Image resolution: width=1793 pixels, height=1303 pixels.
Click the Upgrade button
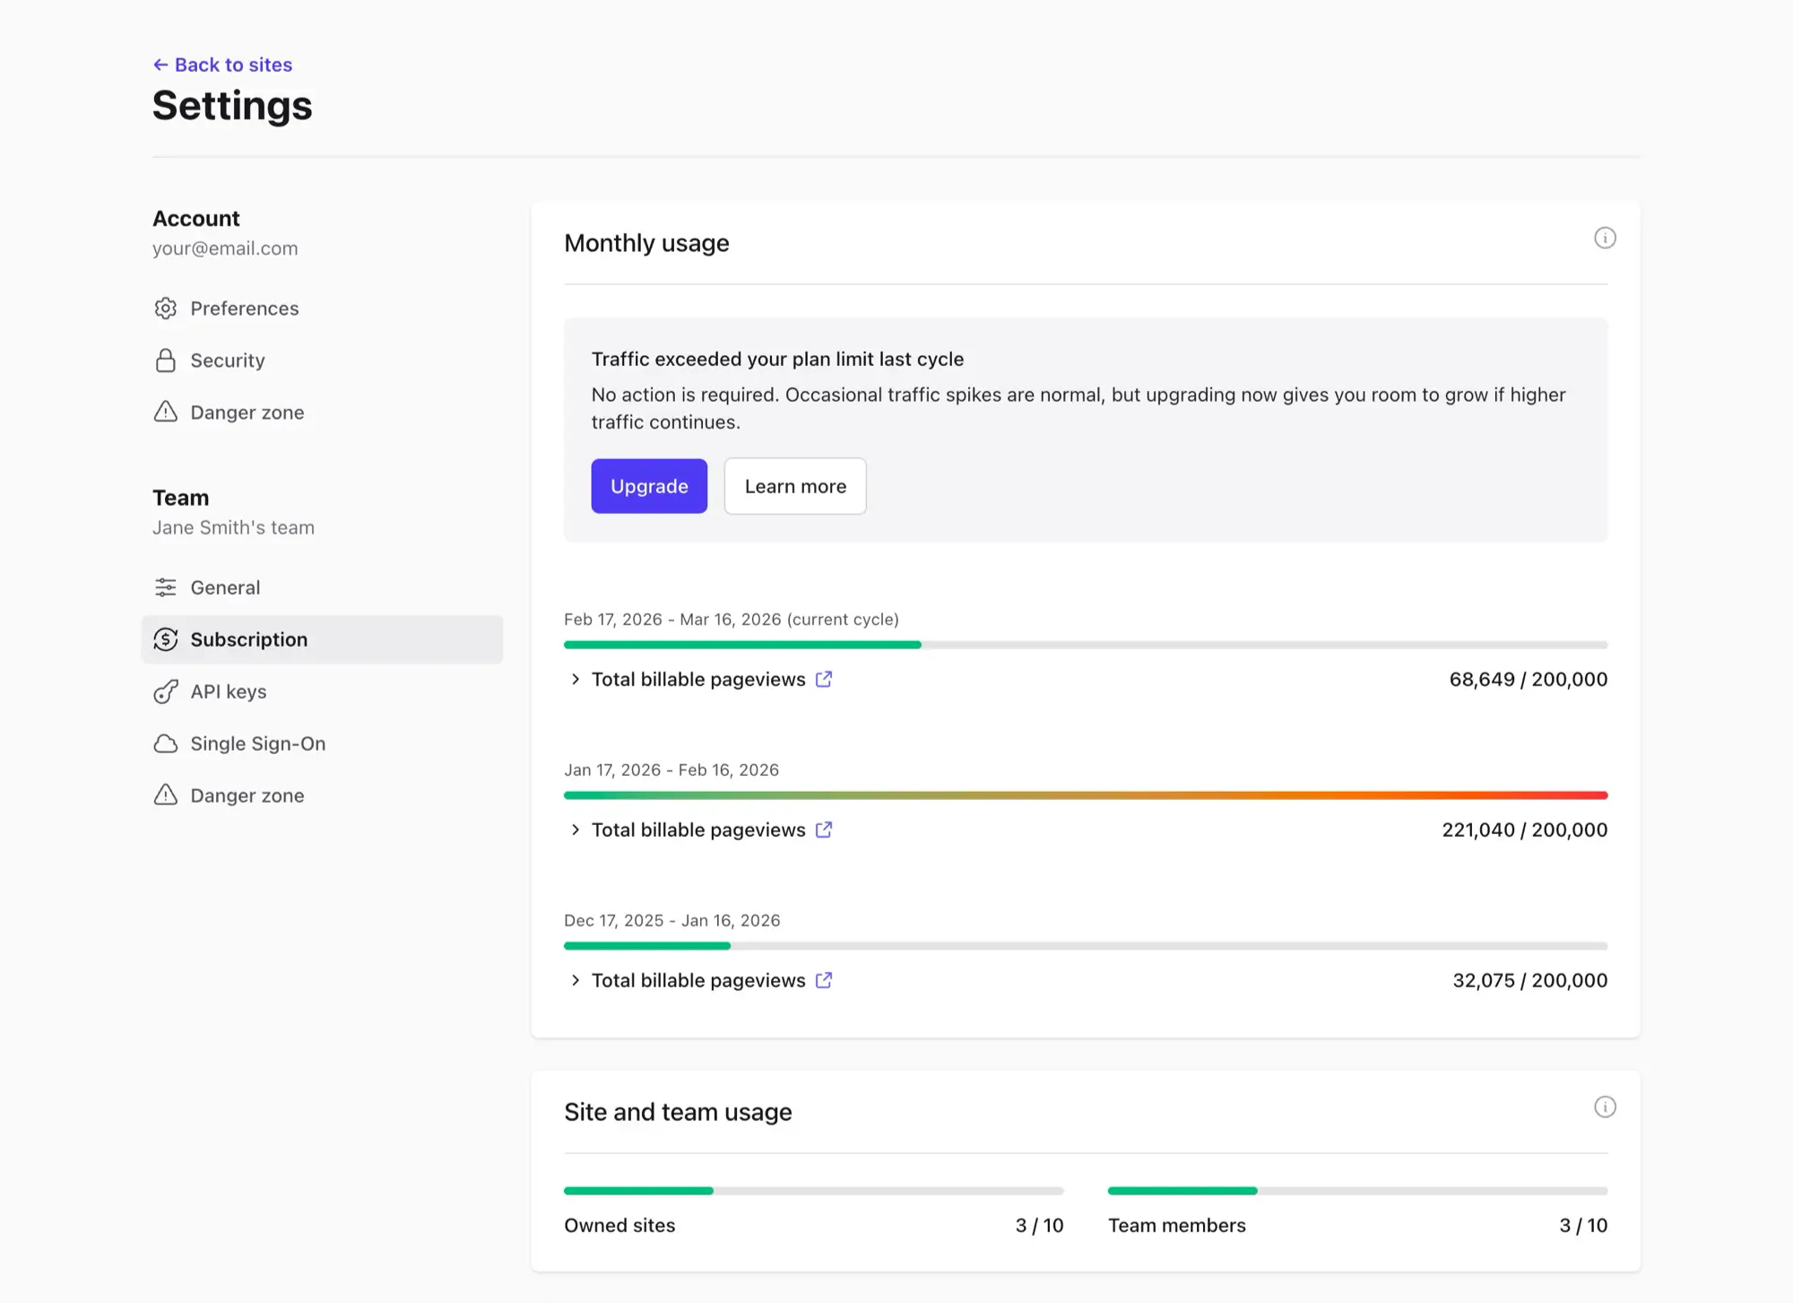[x=649, y=487]
